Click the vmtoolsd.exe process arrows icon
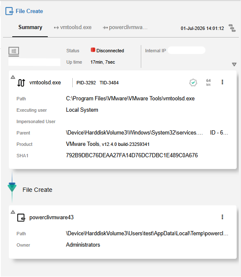 click(x=21, y=83)
